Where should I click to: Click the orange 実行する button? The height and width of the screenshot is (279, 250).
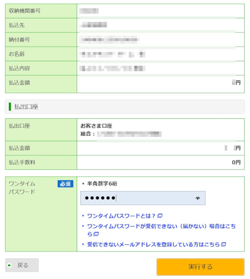[200, 267]
